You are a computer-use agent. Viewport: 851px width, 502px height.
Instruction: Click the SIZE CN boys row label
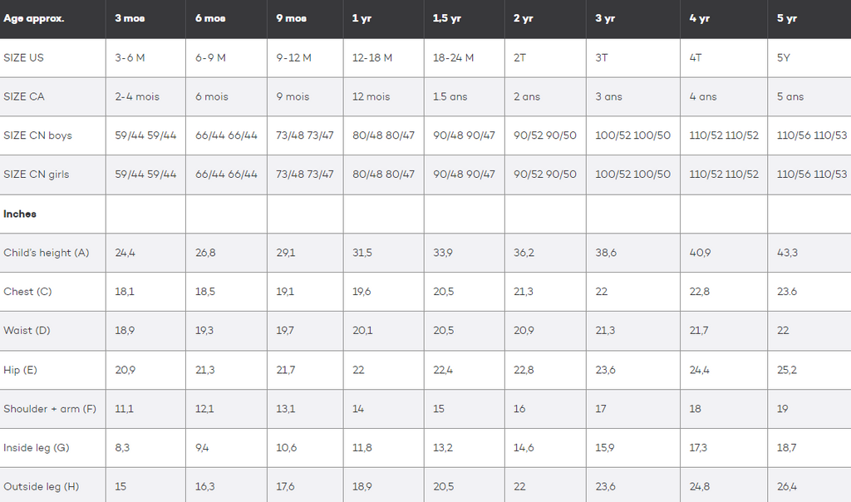click(x=37, y=135)
